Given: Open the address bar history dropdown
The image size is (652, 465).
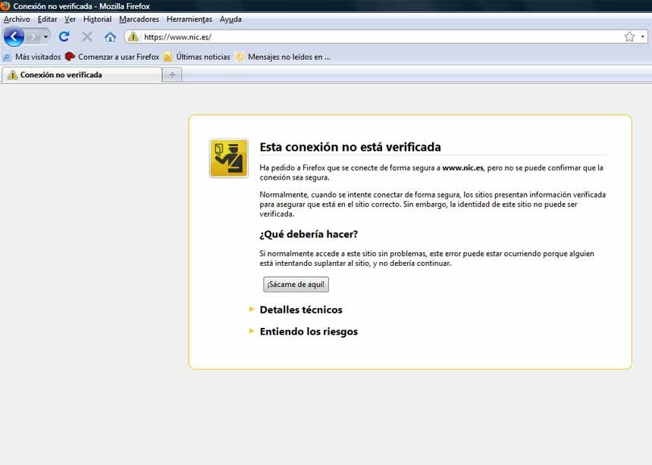Looking at the screenshot, I should pos(643,36).
